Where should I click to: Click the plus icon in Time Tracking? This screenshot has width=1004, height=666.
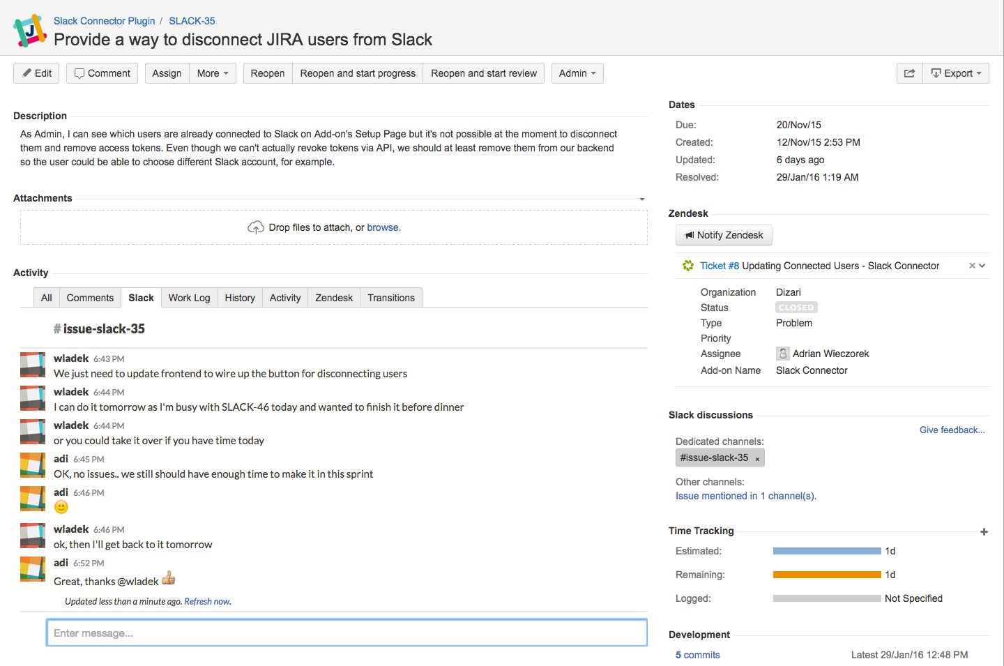(x=984, y=531)
